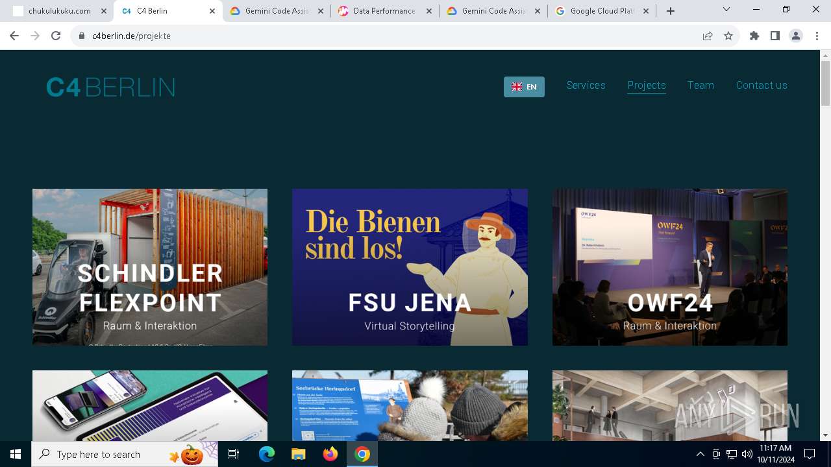Open File Explorer from the taskbar
This screenshot has width=831, height=467.
(298, 454)
